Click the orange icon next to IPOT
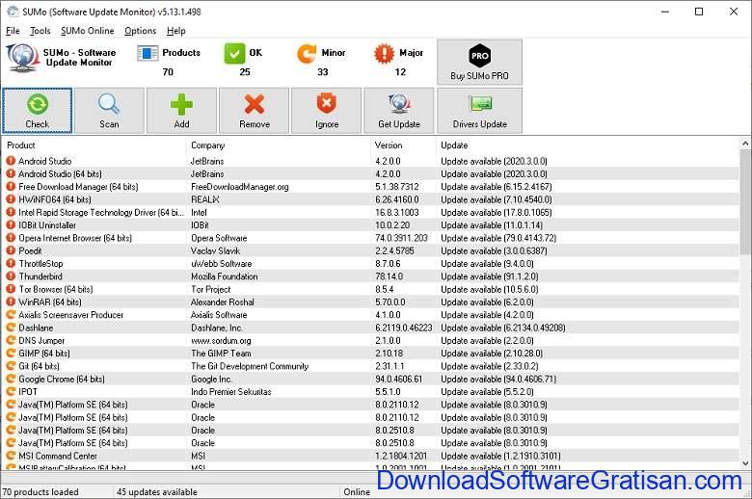Screen dimensions: 752x499 point(11,392)
